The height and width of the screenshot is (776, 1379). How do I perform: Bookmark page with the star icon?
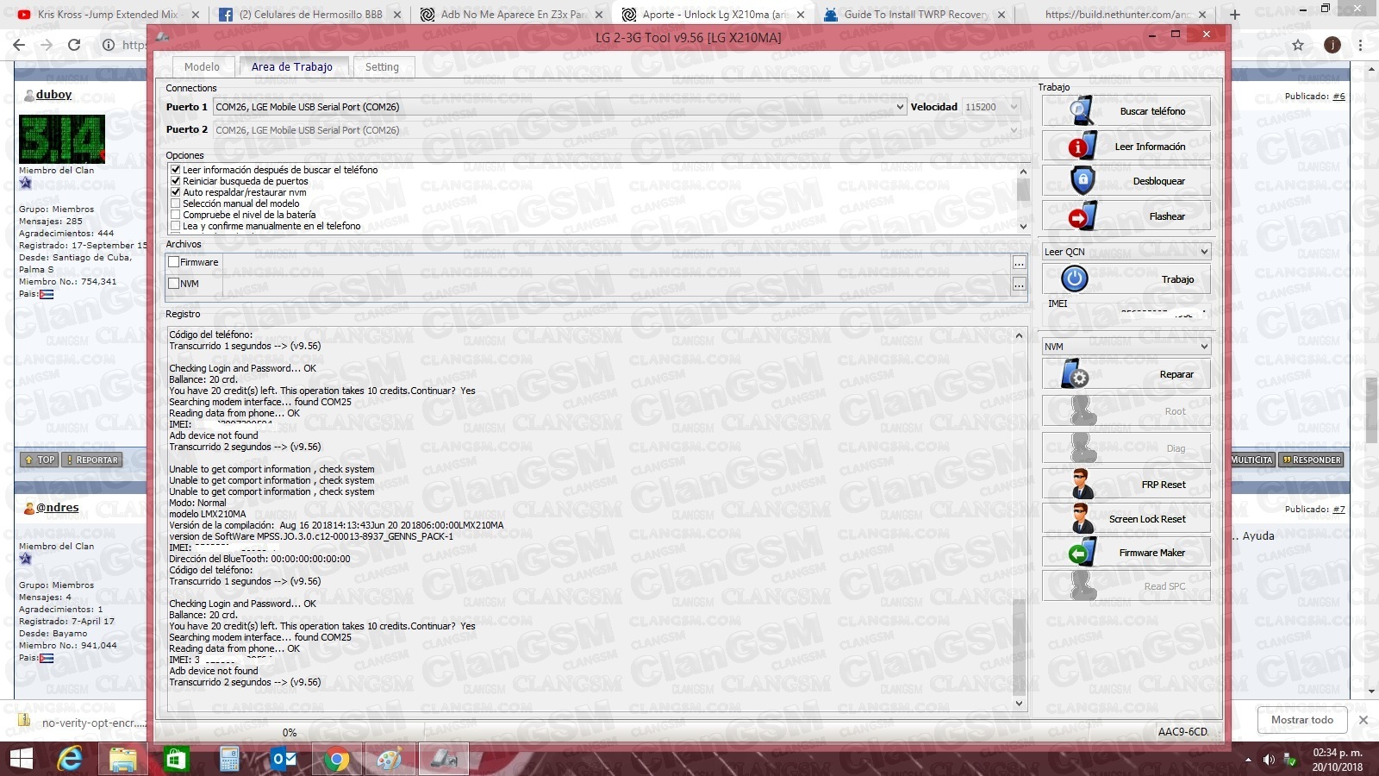click(x=1298, y=45)
